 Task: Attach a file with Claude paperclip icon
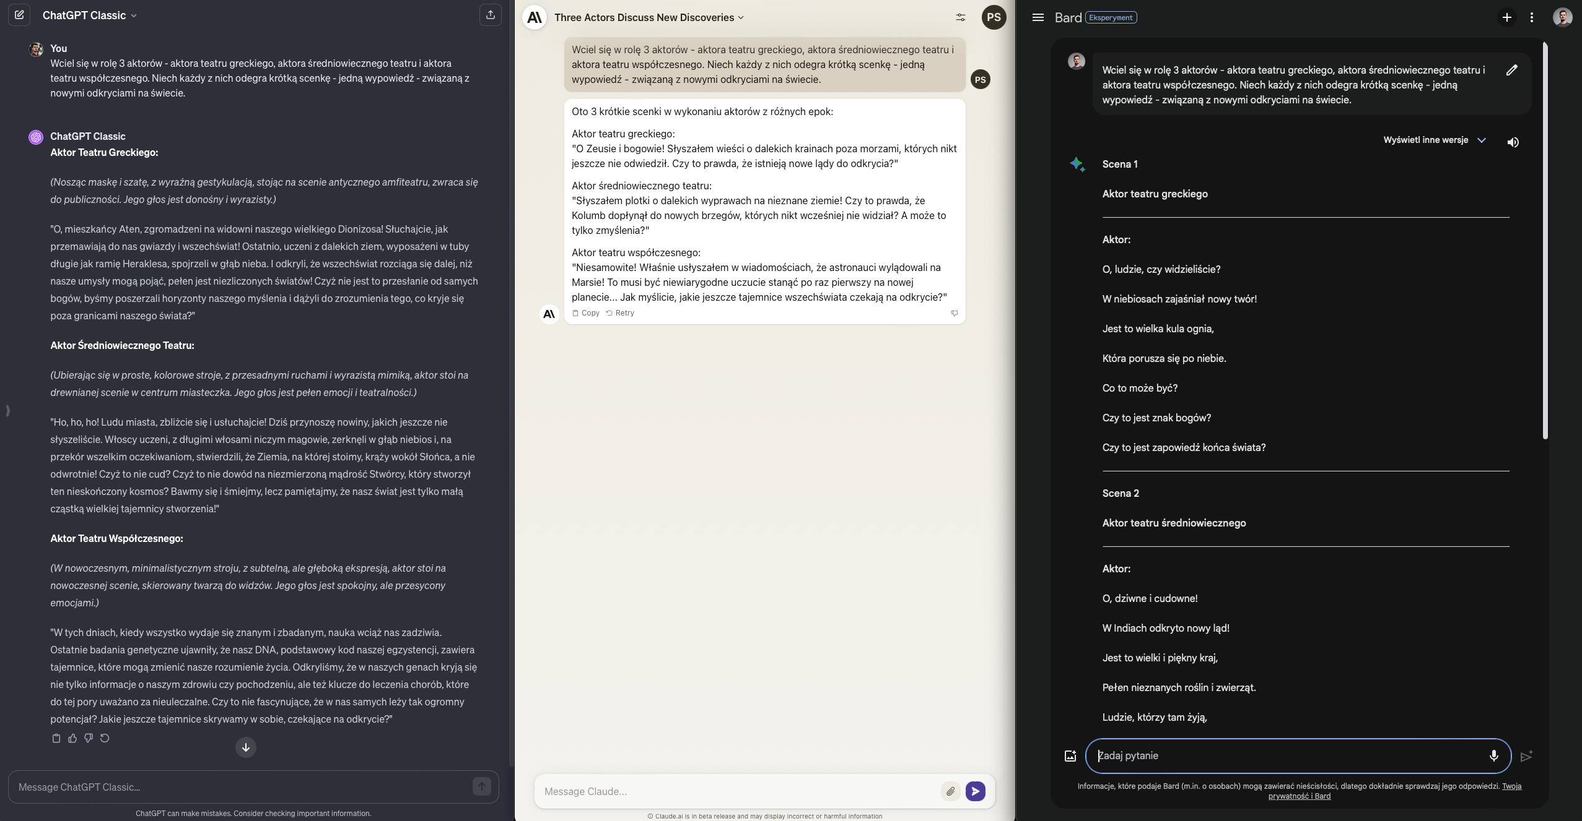click(950, 791)
